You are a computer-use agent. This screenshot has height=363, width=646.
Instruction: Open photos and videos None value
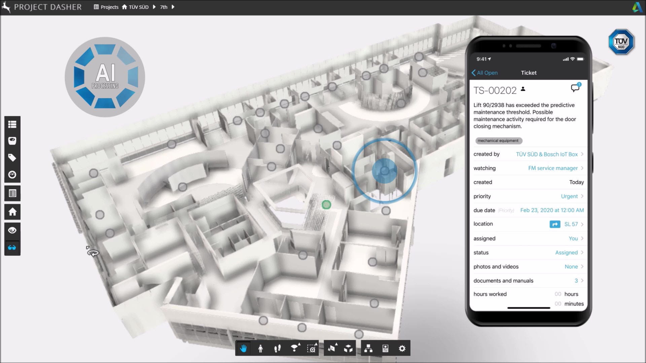pyautogui.click(x=571, y=267)
